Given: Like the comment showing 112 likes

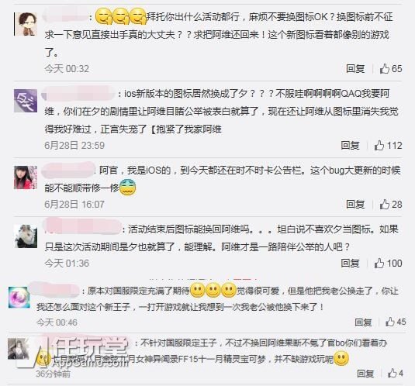Looking at the screenshot, I should (x=379, y=146).
